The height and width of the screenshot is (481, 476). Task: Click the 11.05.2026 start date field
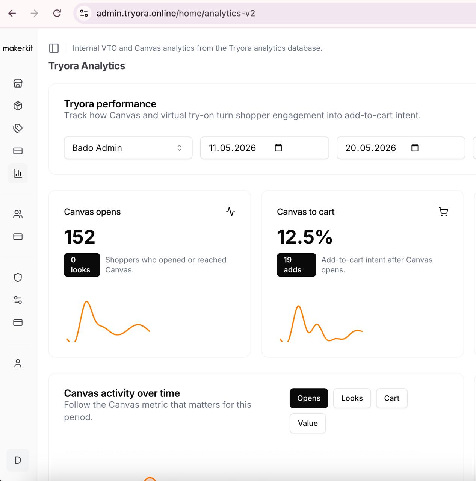pos(264,148)
